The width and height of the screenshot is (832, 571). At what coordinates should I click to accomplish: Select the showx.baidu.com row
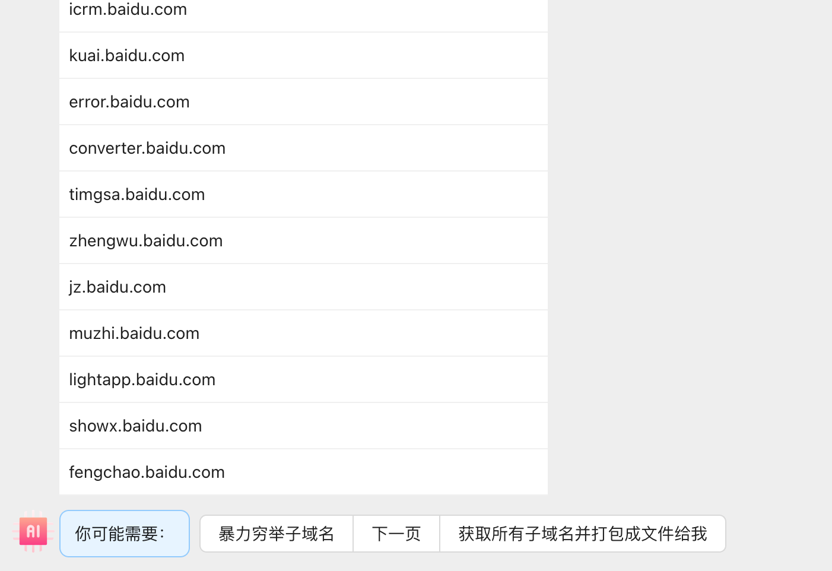coord(303,426)
